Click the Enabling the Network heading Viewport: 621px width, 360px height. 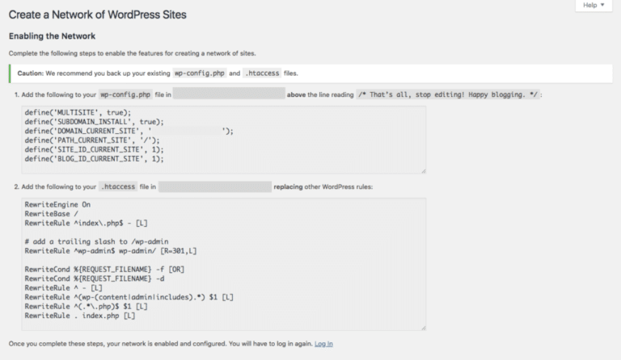tap(52, 36)
